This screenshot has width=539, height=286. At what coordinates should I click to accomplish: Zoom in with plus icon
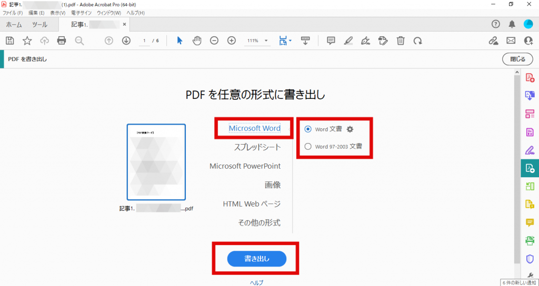tap(232, 40)
